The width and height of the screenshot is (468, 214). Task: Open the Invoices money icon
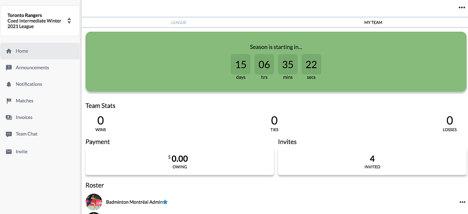pos(9,118)
